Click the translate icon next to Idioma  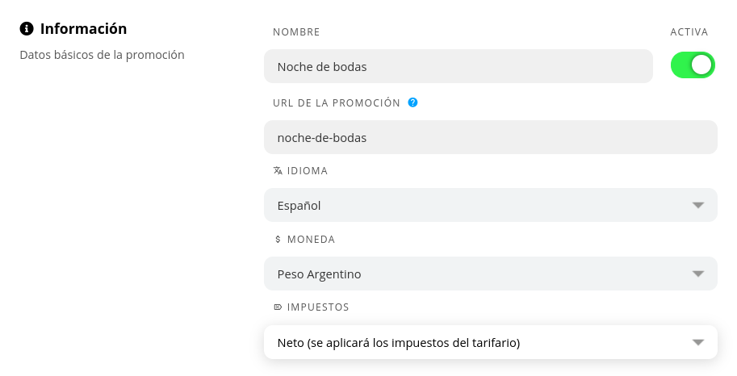click(278, 170)
